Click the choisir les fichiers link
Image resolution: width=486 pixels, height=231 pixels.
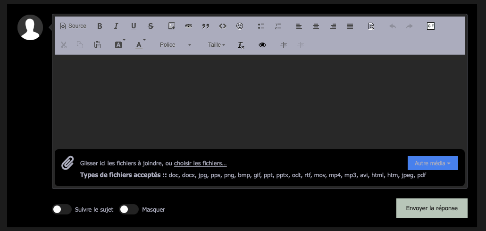[x=200, y=163]
